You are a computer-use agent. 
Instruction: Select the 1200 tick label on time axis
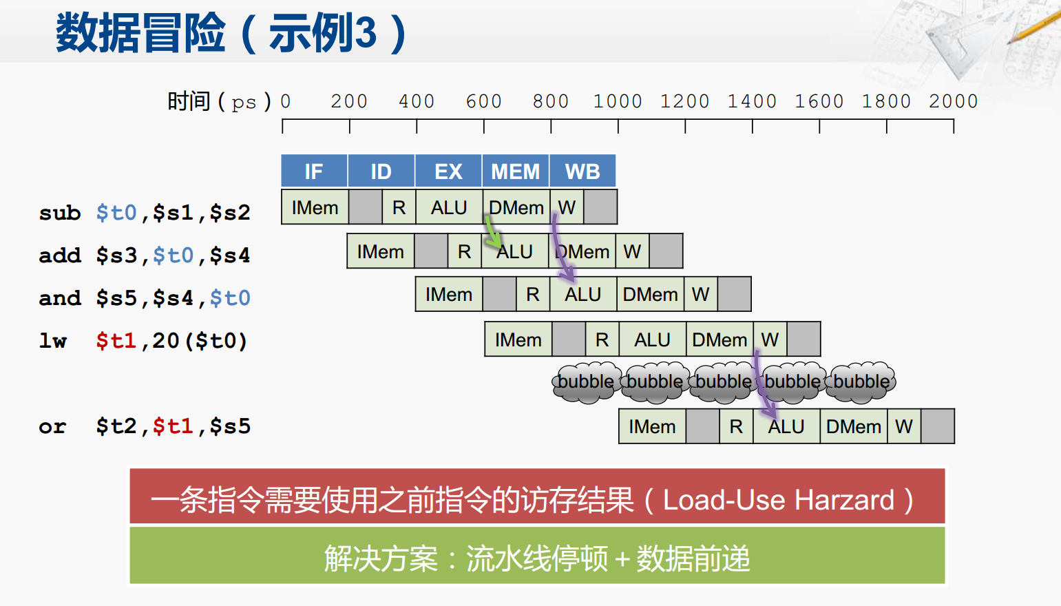coord(685,101)
